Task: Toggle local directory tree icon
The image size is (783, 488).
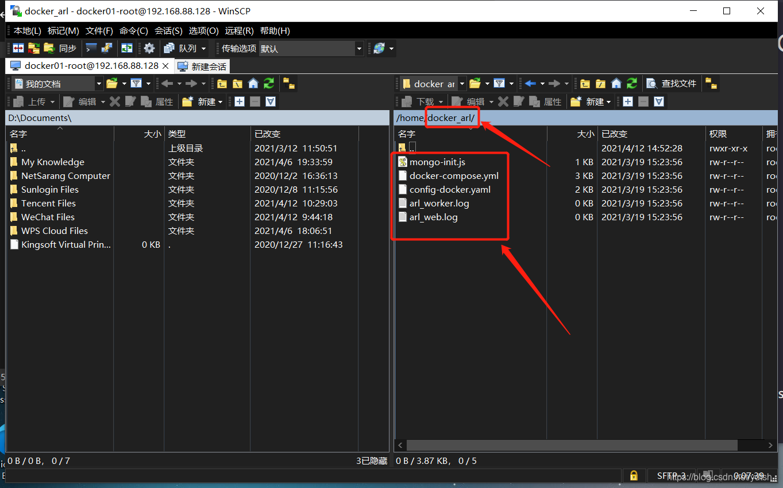Action: [289, 84]
